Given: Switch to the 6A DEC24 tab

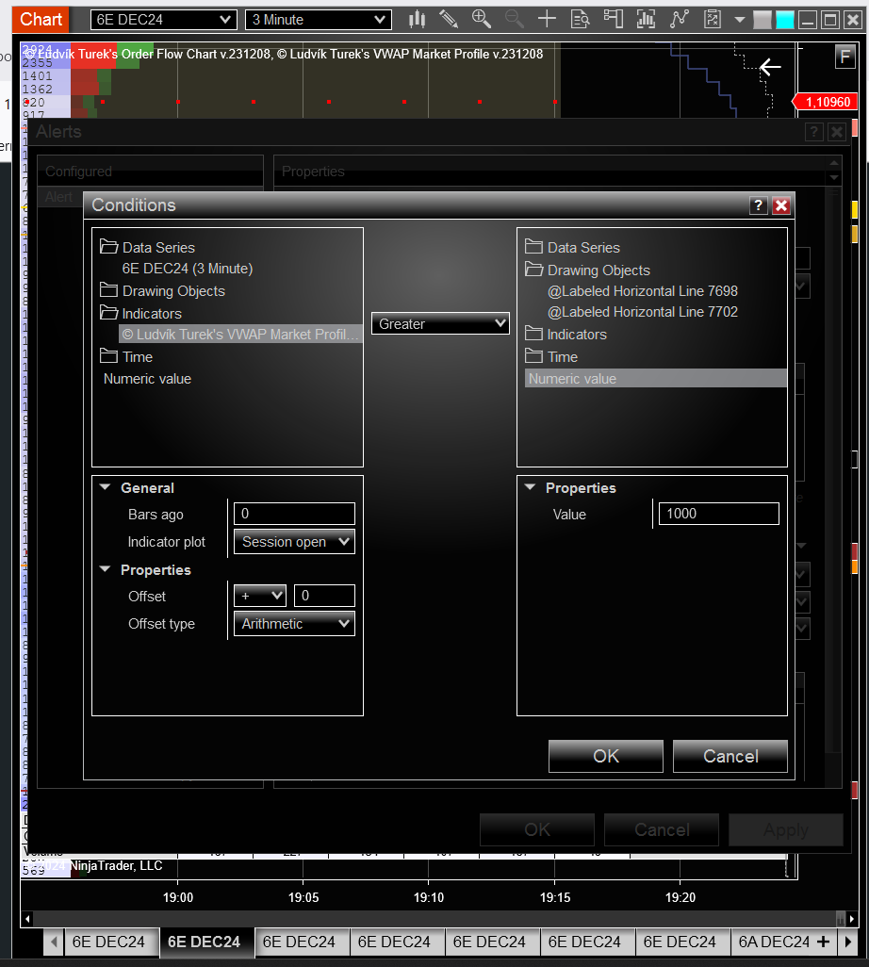Looking at the screenshot, I should point(774,942).
